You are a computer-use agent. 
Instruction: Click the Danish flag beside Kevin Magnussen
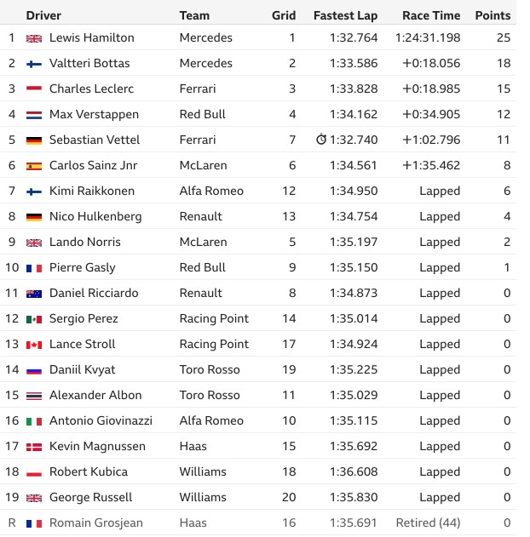(34, 447)
